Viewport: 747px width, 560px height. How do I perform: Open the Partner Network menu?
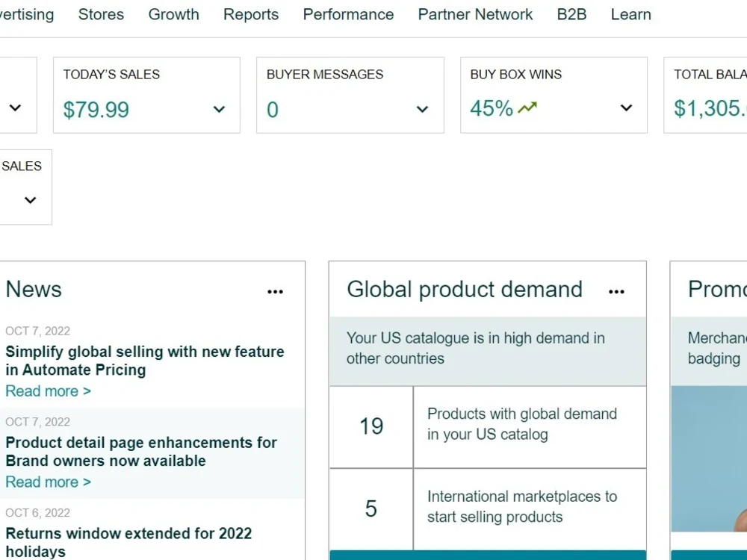[x=475, y=14]
